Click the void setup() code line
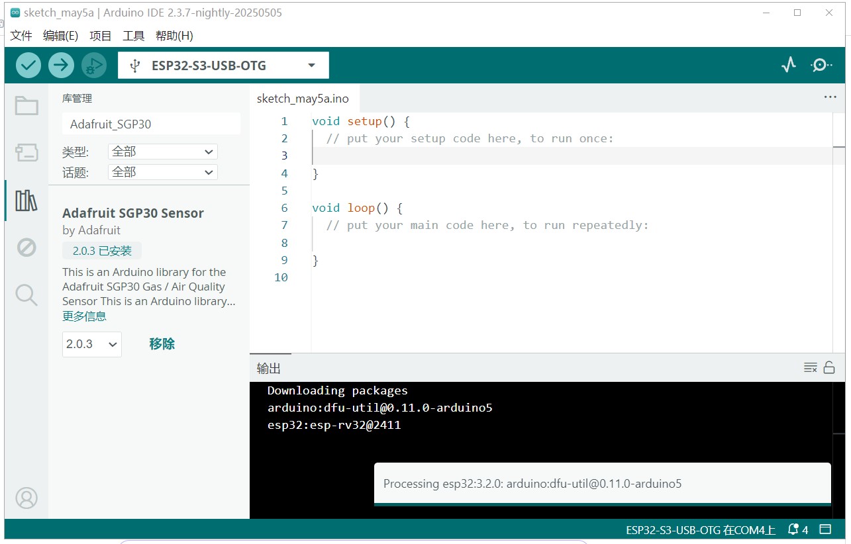 [361, 121]
